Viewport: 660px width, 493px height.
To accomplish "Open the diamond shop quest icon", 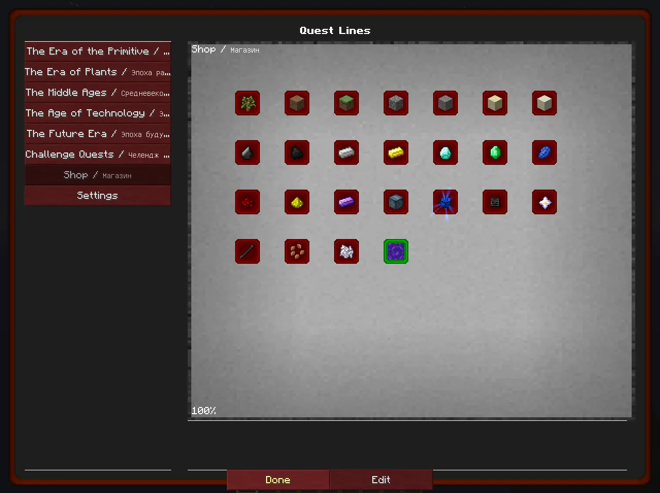I will click(445, 152).
